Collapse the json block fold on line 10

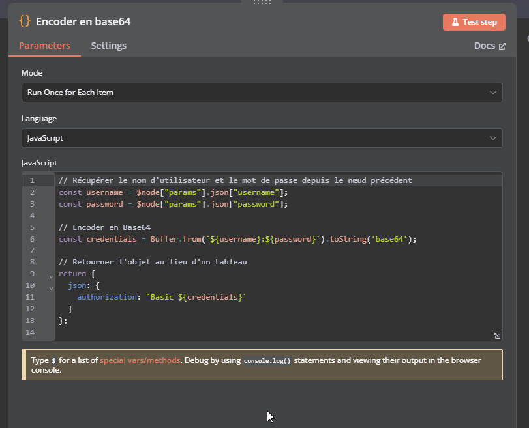tap(50, 287)
